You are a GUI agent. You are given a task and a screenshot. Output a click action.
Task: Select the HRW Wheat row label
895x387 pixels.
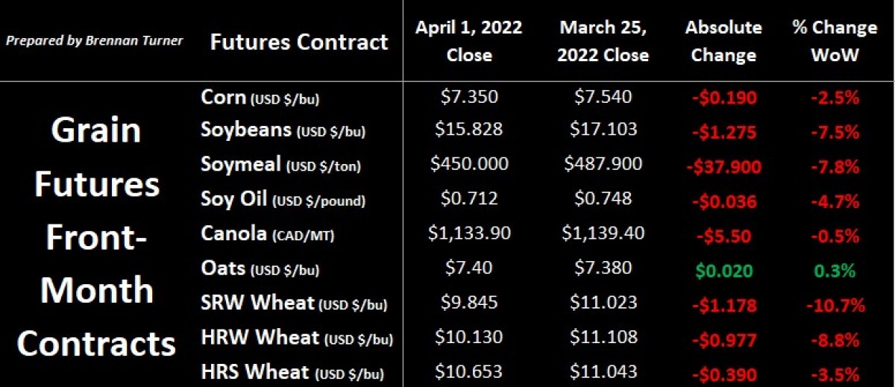coord(296,339)
